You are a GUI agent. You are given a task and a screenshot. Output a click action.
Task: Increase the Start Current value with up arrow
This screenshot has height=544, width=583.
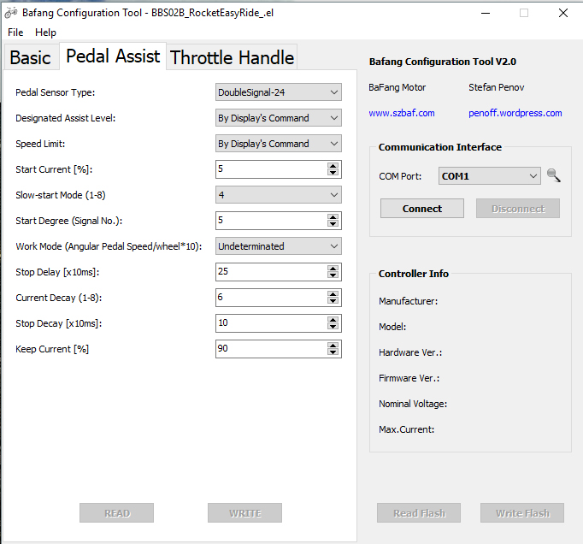333,166
